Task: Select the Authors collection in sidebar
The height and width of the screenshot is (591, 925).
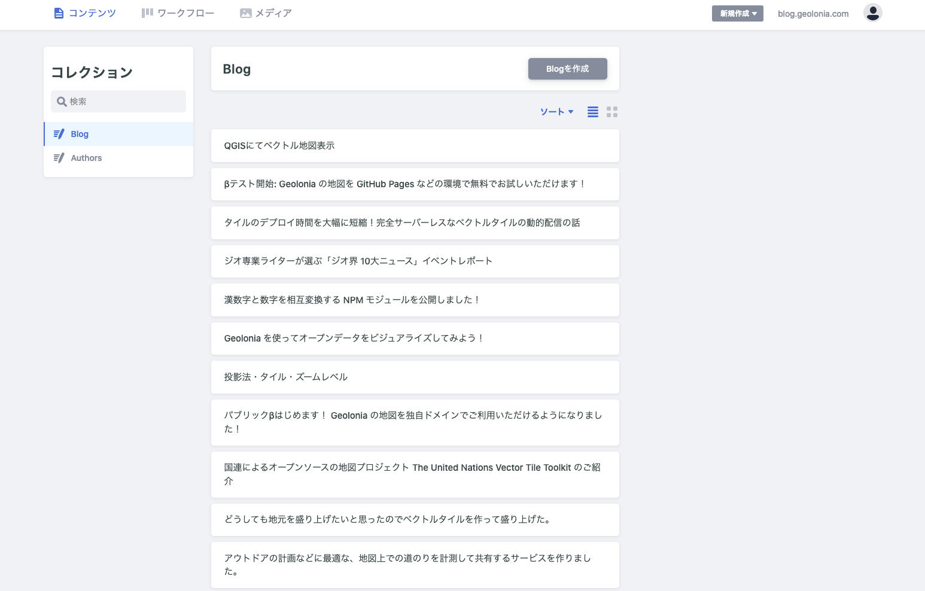Action: (x=86, y=158)
